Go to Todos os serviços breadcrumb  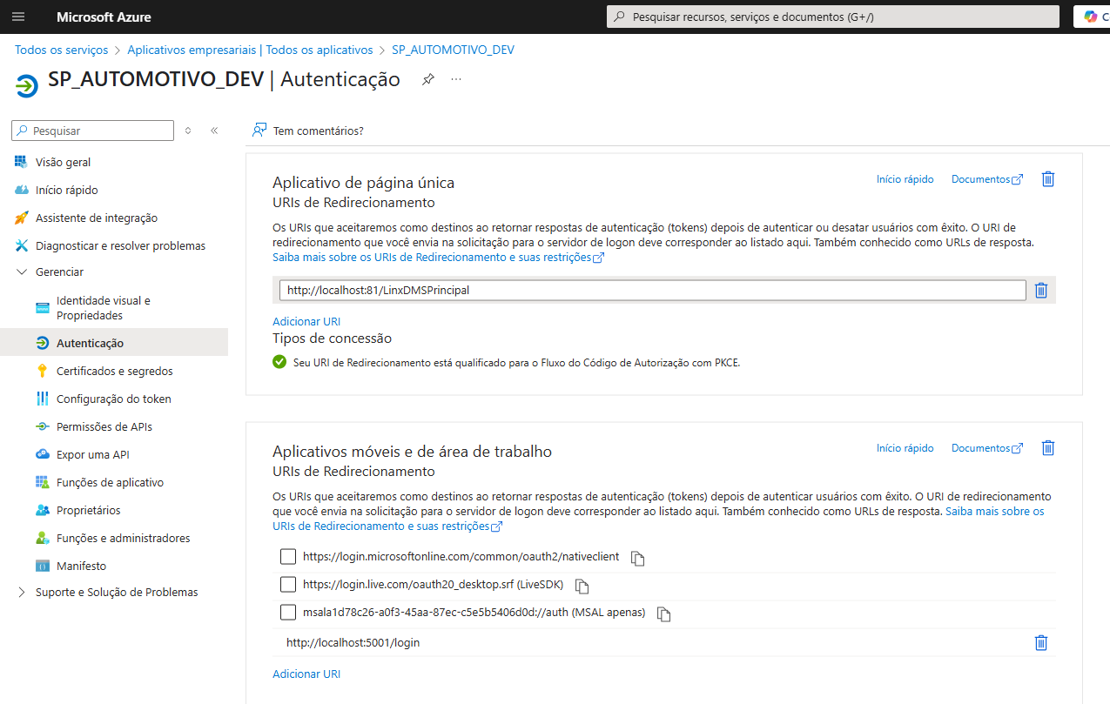coord(62,50)
